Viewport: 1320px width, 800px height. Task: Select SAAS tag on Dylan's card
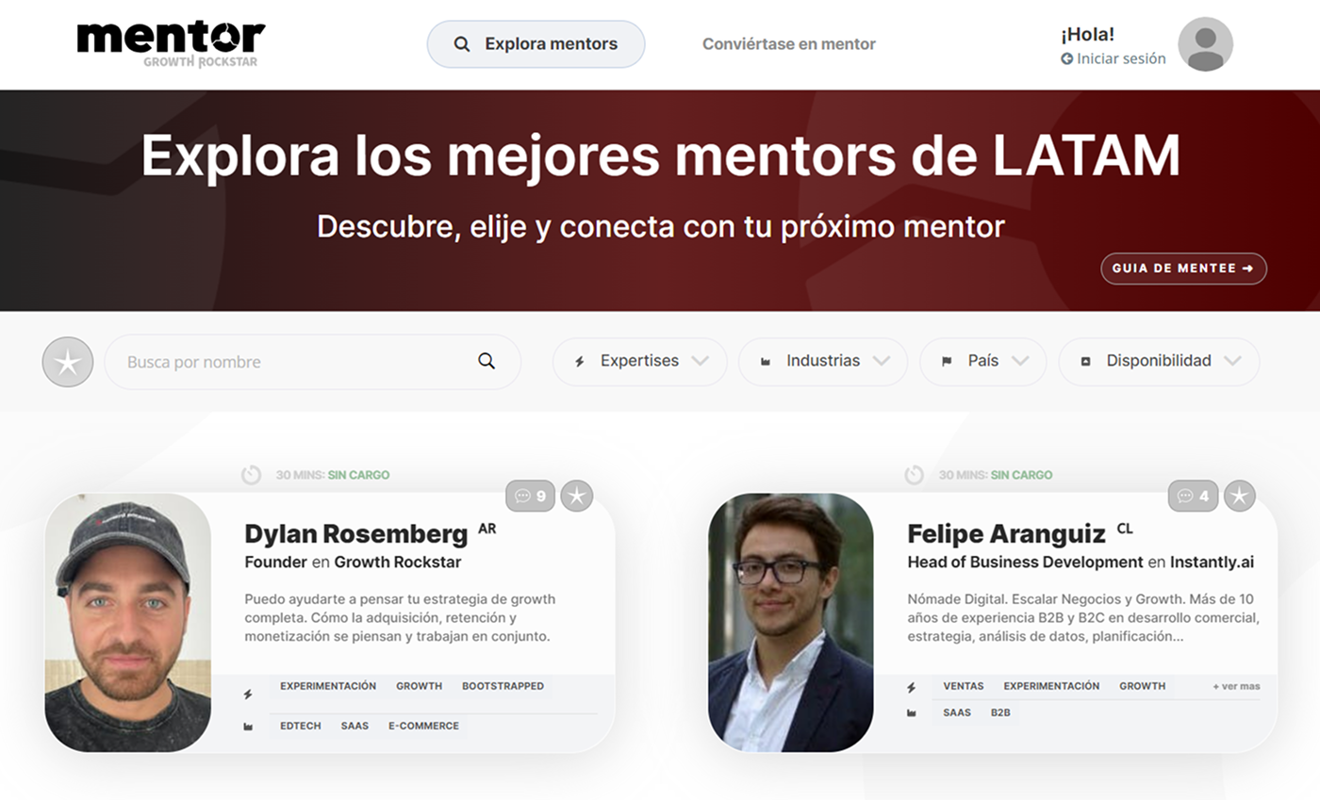coord(355,726)
